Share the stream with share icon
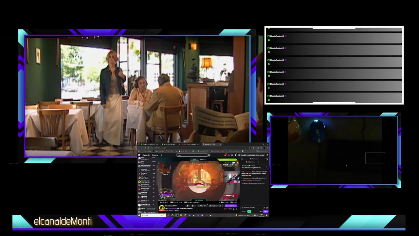Image resolution: width=419 pixels, height=236 pixels. tap(234, 209)
